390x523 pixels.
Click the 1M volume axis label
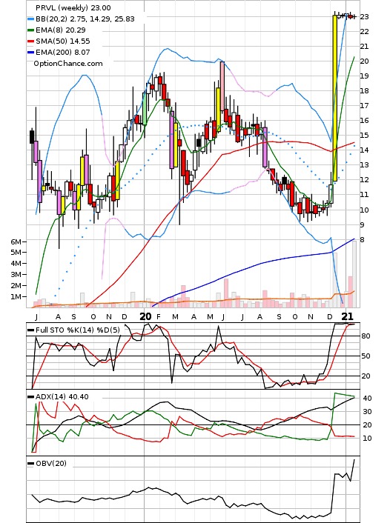pyautogui.click(x=16, y=296)
